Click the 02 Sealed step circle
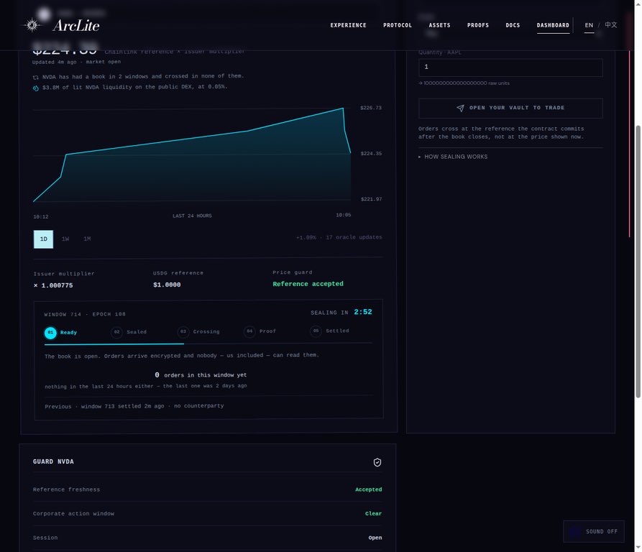 pyautogui.click(x=116, y=332)
